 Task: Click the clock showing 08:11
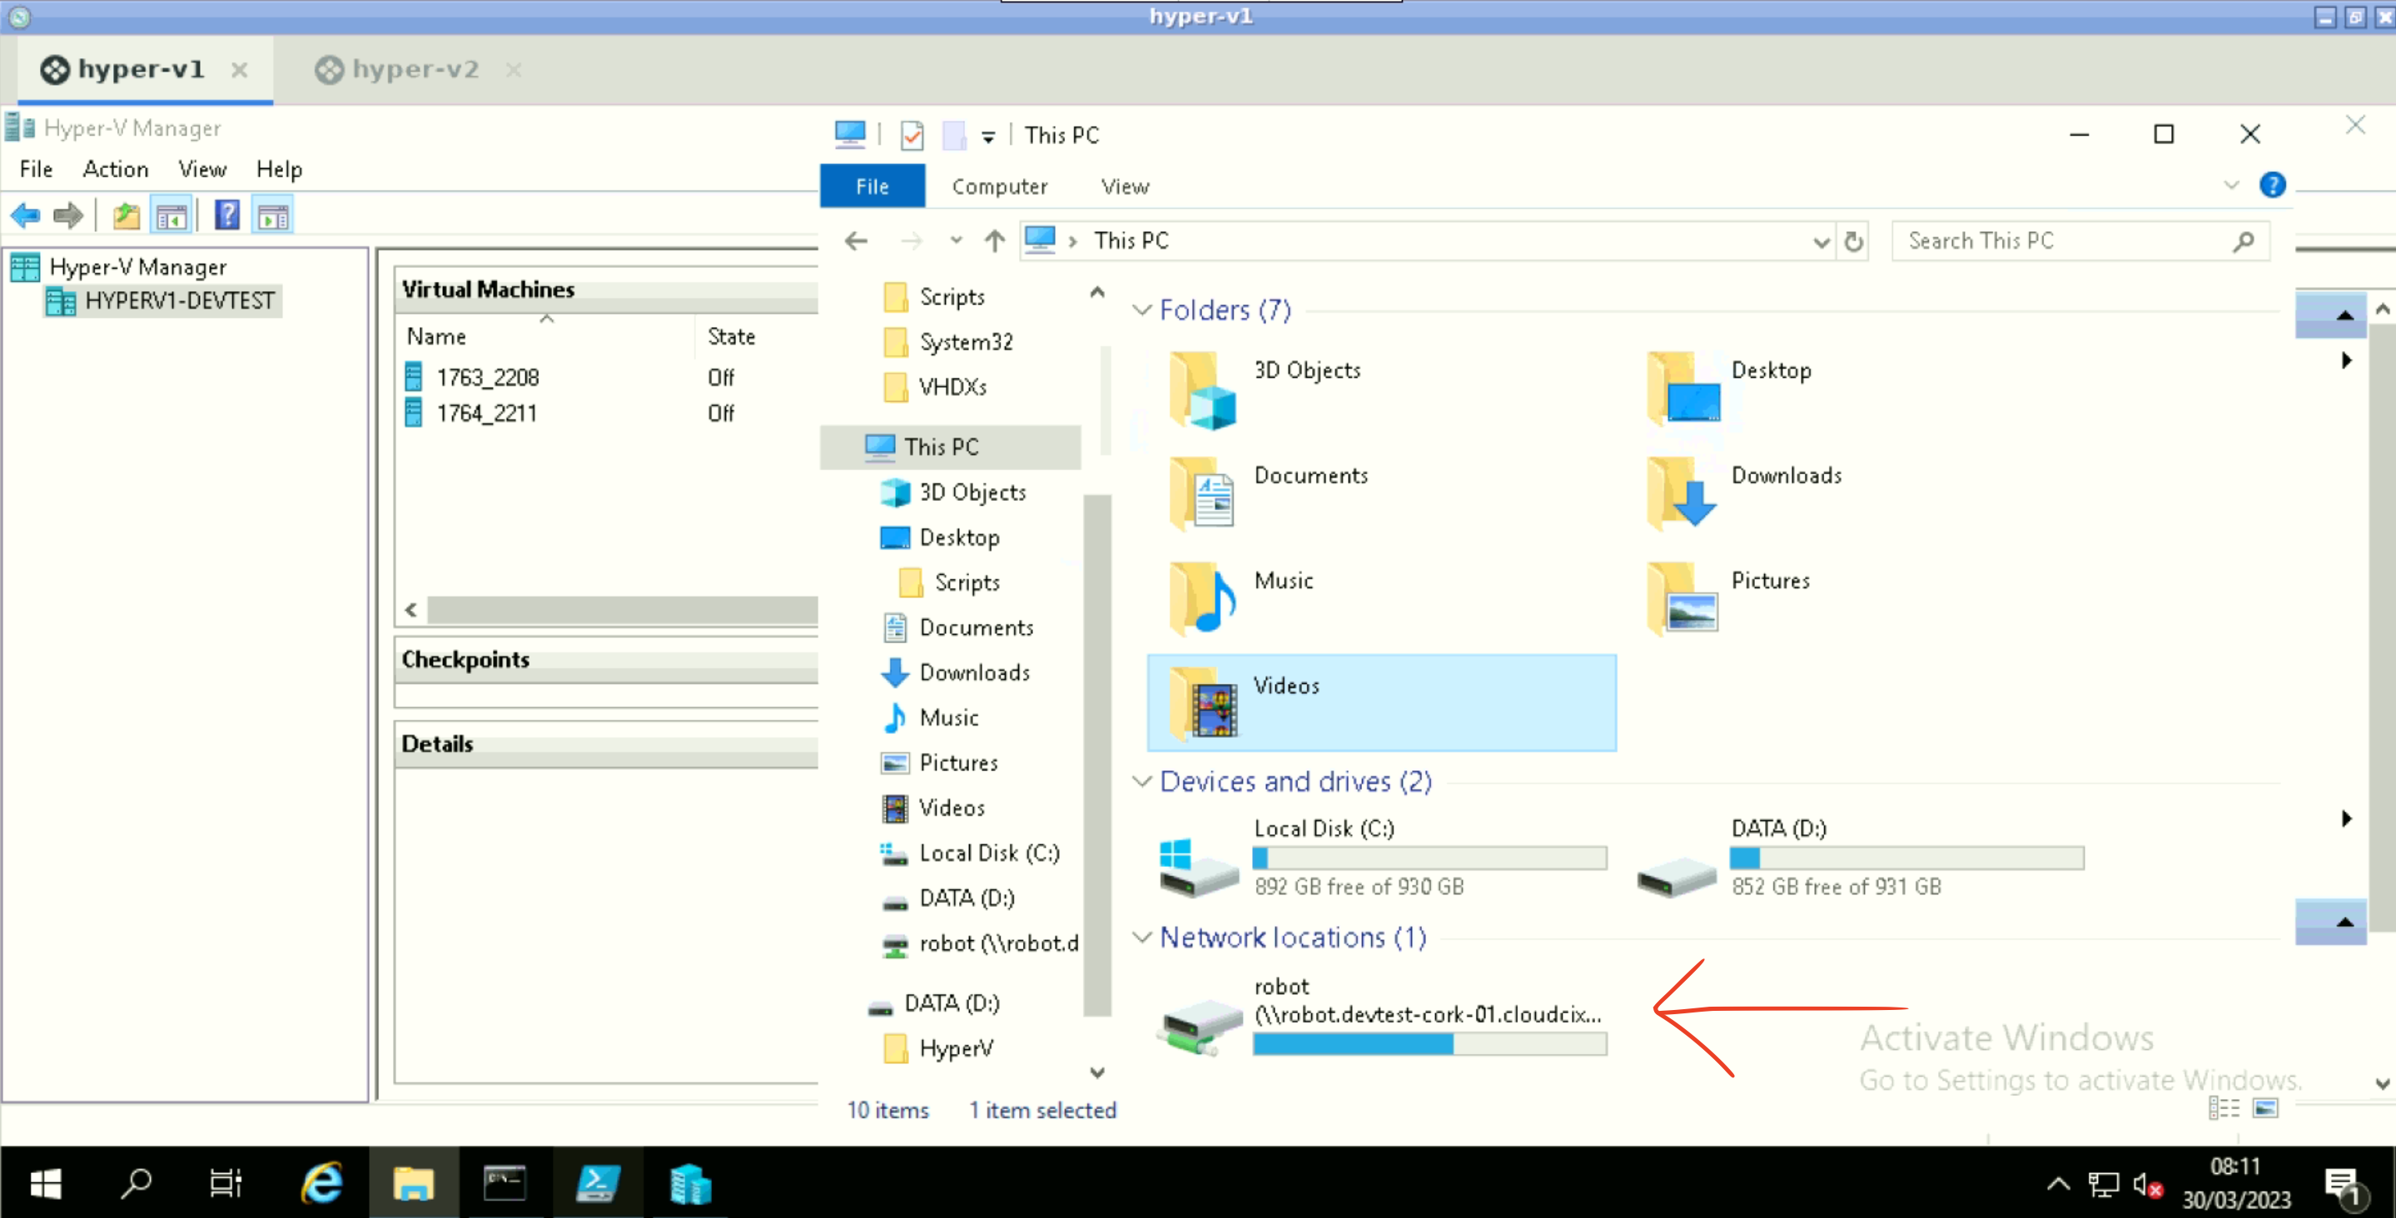pyautogui.click(x=2235, y=1166)
